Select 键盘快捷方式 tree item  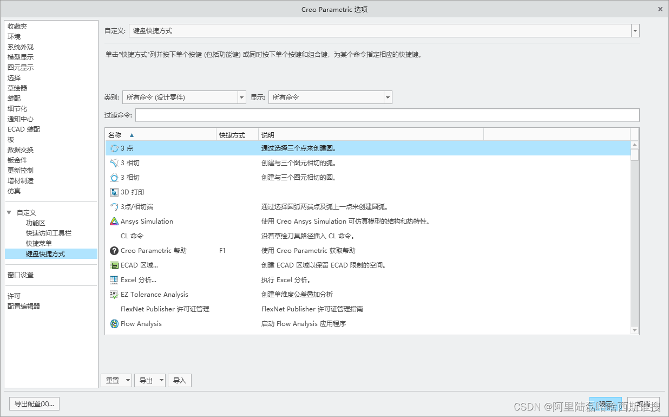(51, 253)
